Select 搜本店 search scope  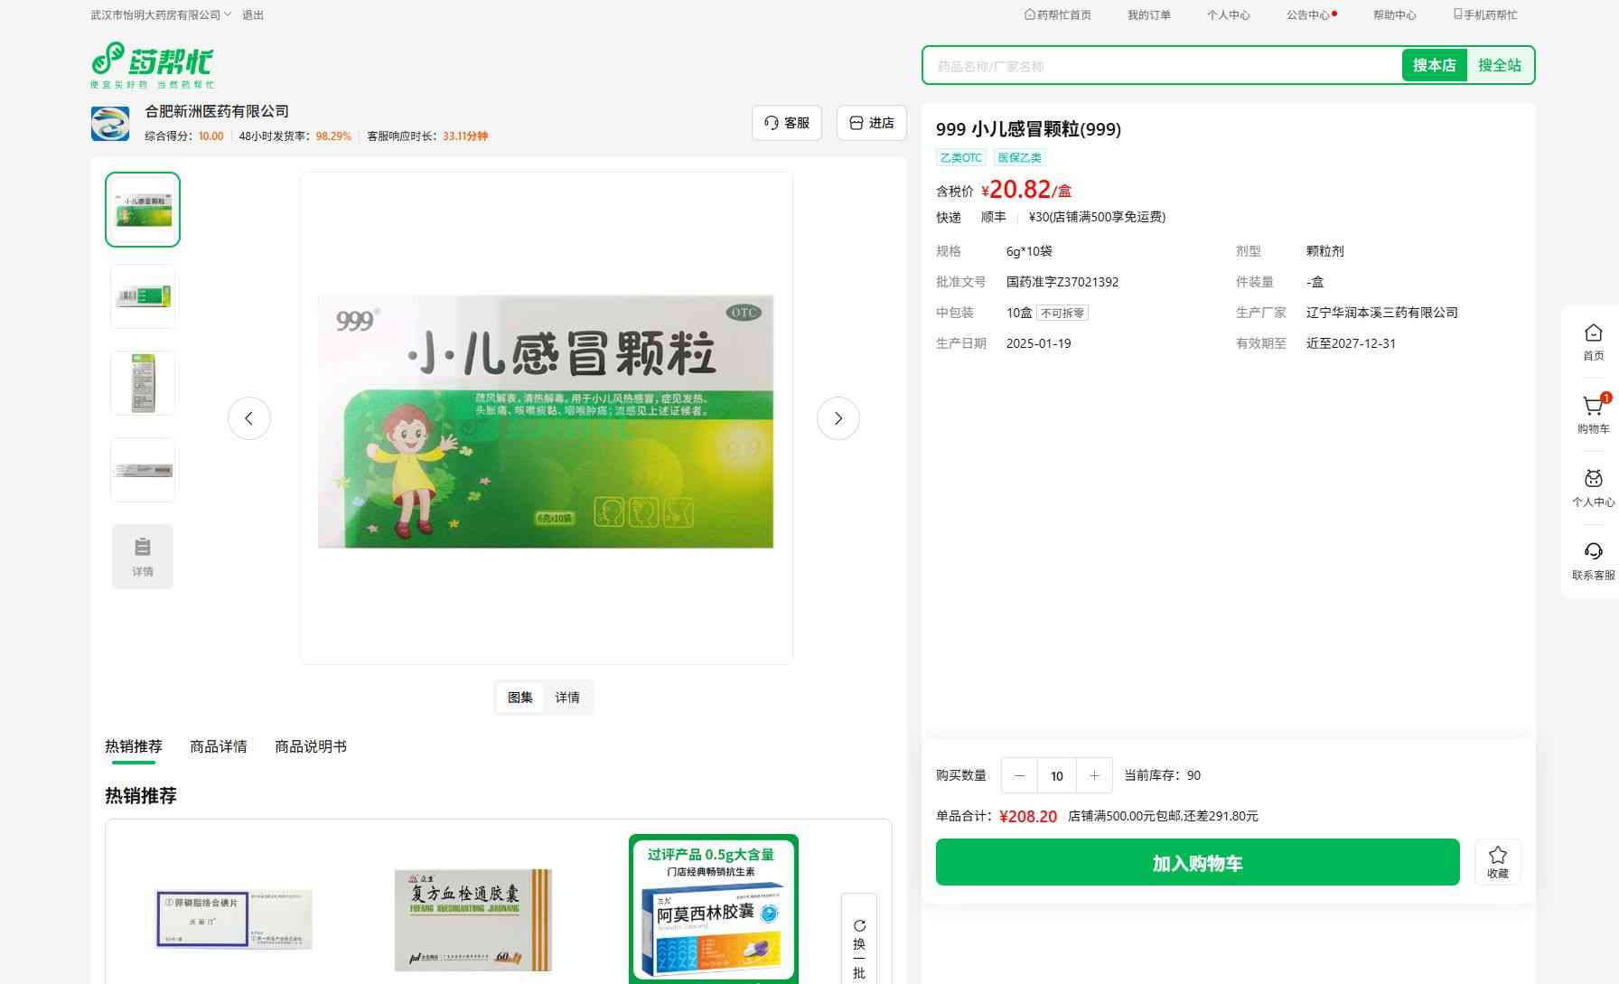coord(1434,65)
